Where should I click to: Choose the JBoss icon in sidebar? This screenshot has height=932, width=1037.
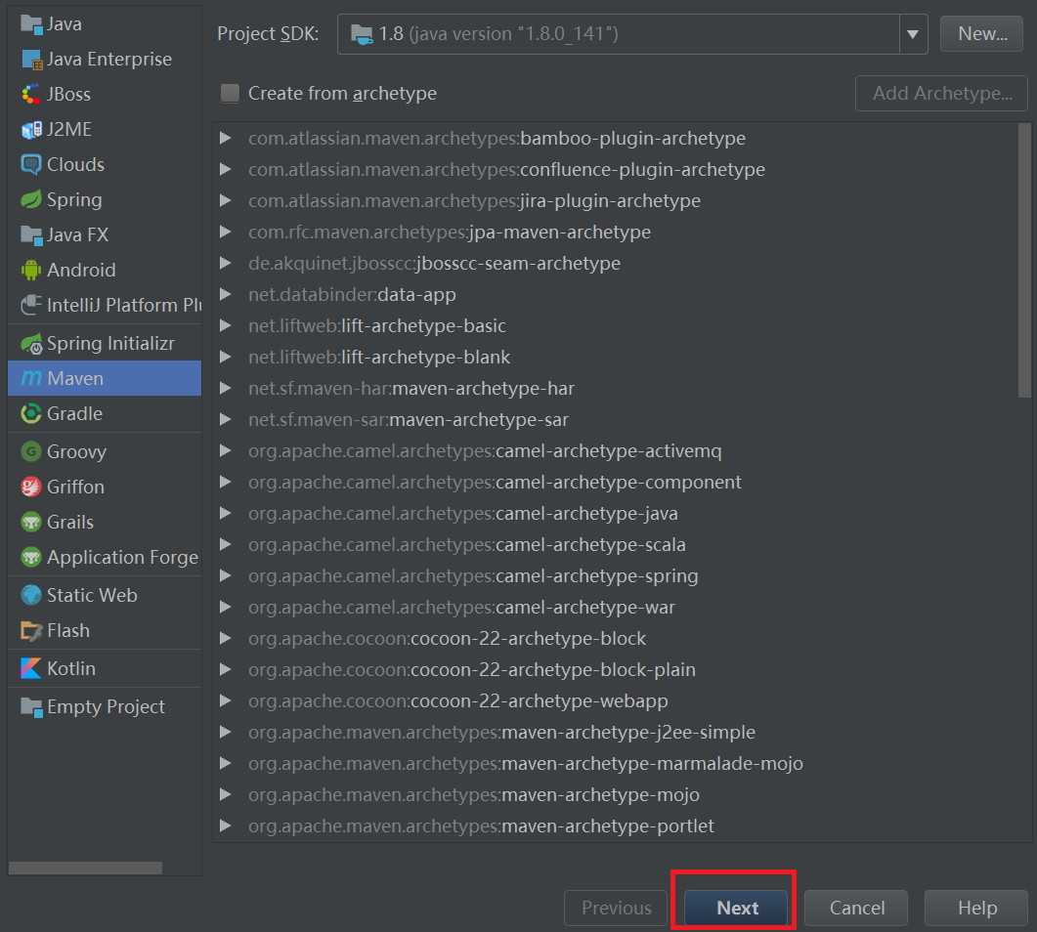tap(31, 95)
